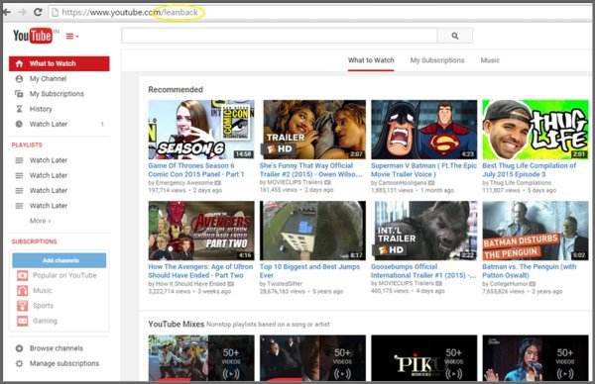Click Best Thug Life Compilation title
Viewport: 595px width, 384px height.
[x=529, y=170]
